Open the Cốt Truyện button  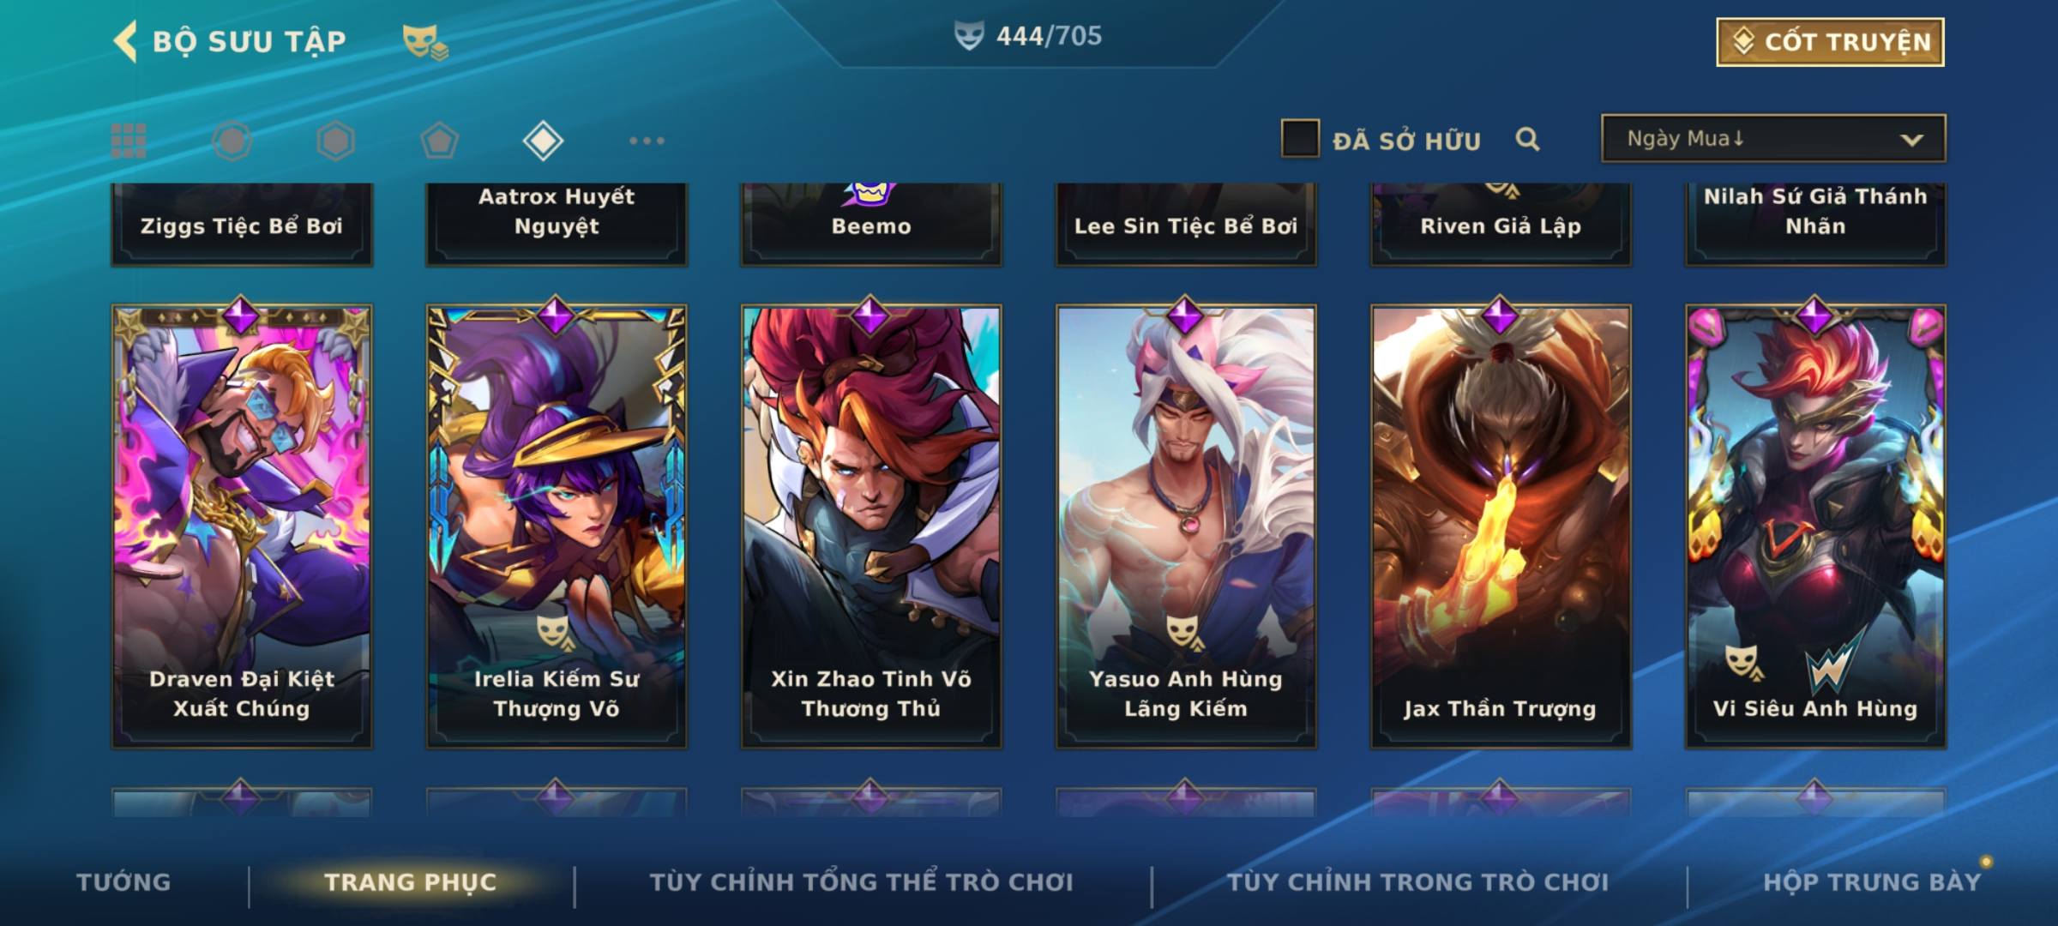1830,42
